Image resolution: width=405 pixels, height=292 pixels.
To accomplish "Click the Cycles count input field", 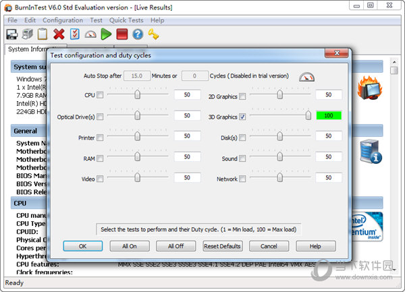I will click(x=195, y=76).
